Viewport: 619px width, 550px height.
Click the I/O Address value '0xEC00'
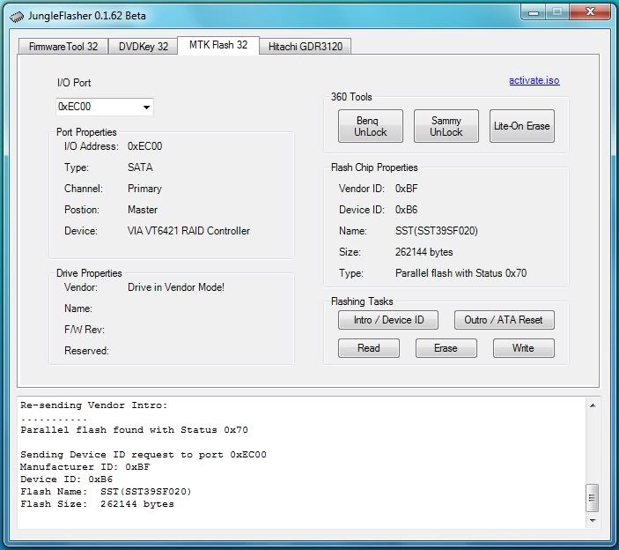145,146
